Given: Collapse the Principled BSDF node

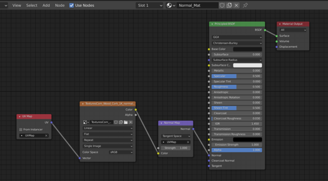Looking at the screenshot, I should 212,24.
